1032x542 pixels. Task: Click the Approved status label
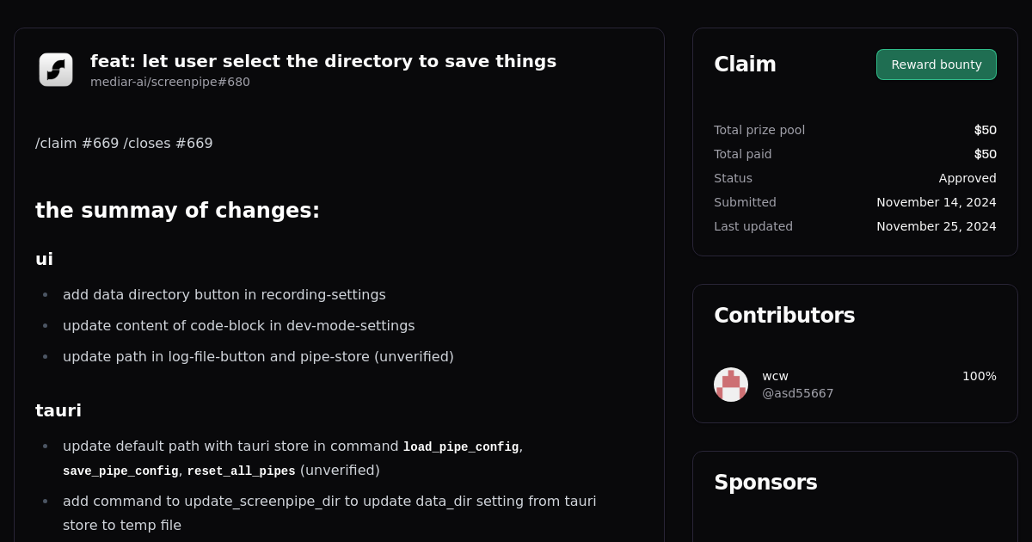(967, 178)
